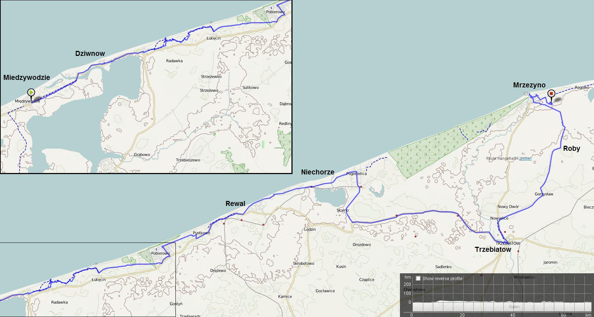Click the green start marker at Międzywodzie

coord(31,93)
